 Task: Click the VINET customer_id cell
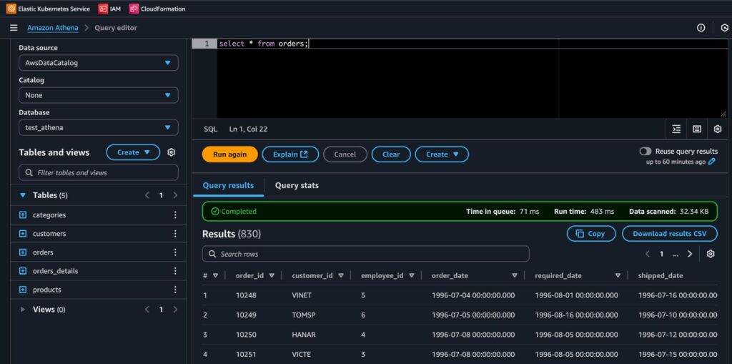(301, 295)
